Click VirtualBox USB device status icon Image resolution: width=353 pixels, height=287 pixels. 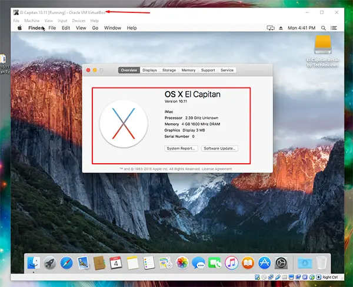pyautogui.click(x=278, y=277)
